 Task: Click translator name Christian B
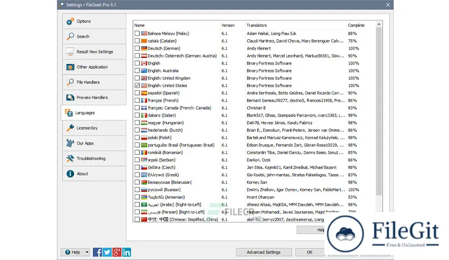point(256,108)
